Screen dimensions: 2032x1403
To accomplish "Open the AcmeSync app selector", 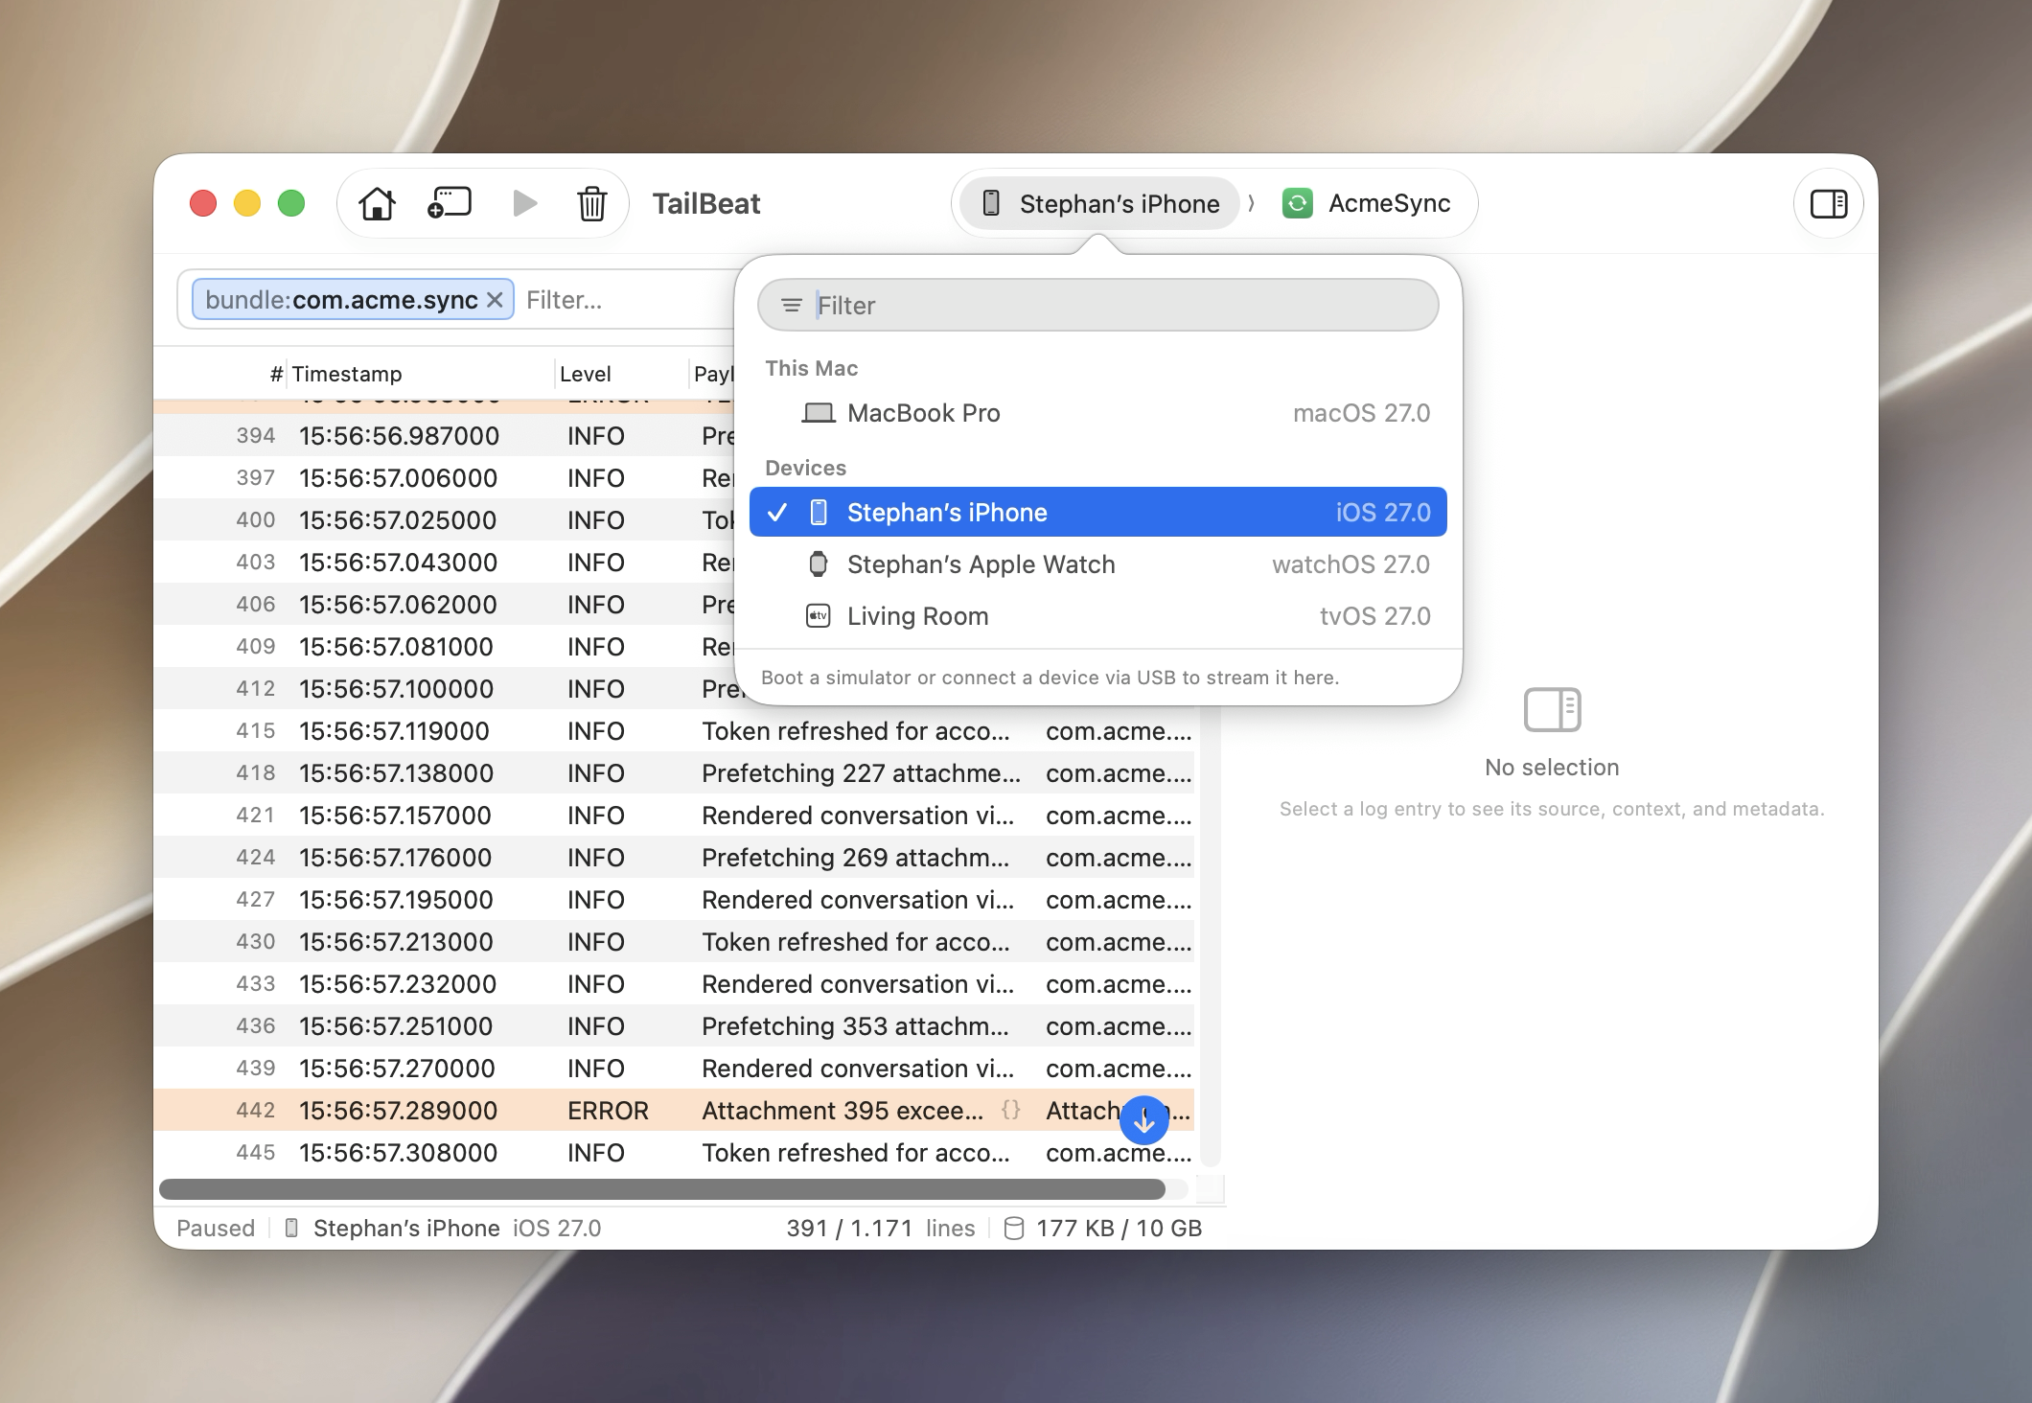I will pyautogui.click(x=1367, y=203).
